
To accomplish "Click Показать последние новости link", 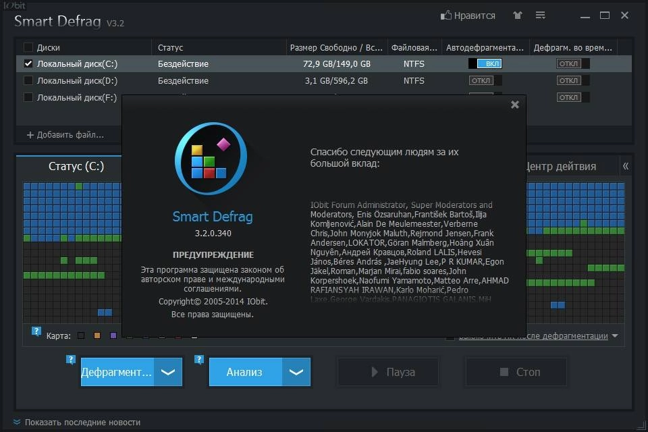I will [82, 422].
